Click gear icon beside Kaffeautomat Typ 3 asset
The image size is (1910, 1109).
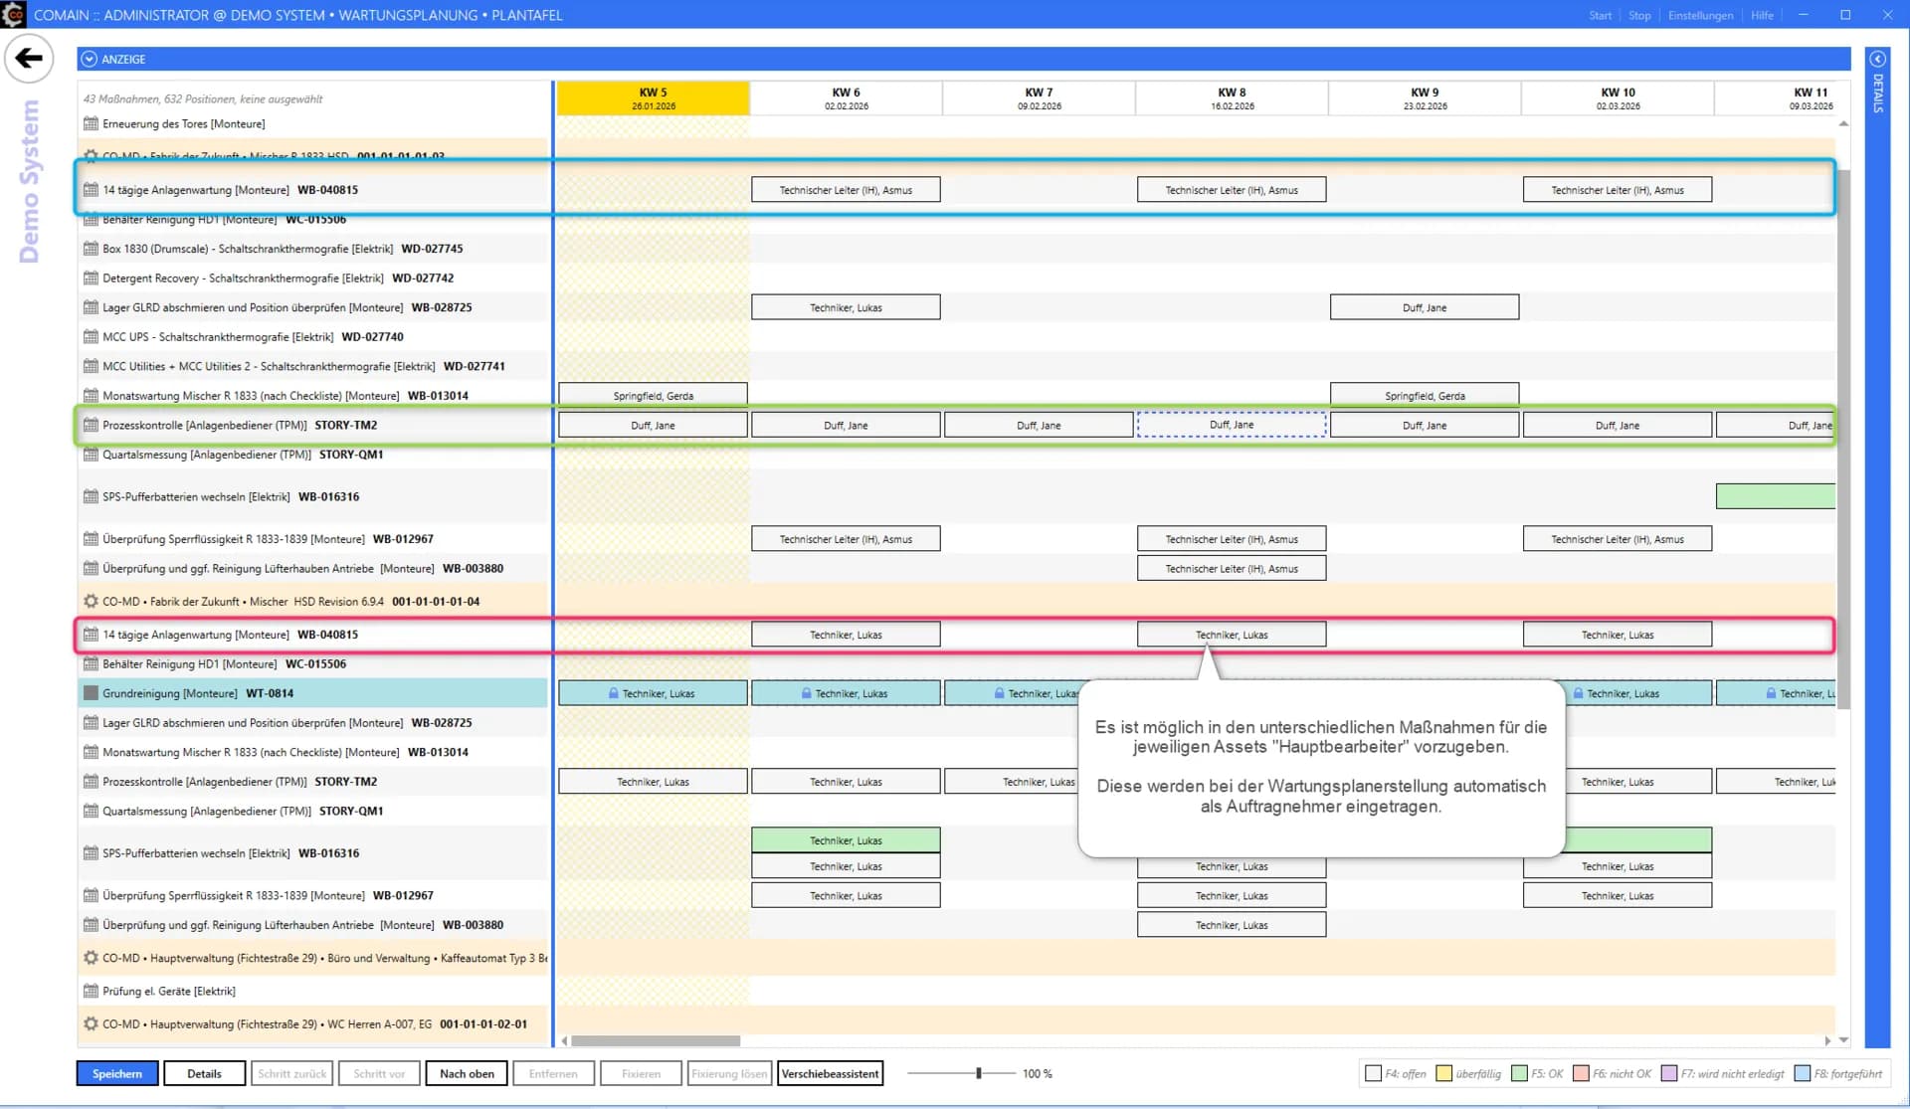click(x=91, y=959)
